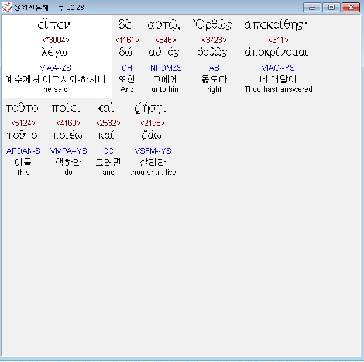The image size is (364, 362).
Task: Click the lemma καί below <2532>
Action: 107,135
